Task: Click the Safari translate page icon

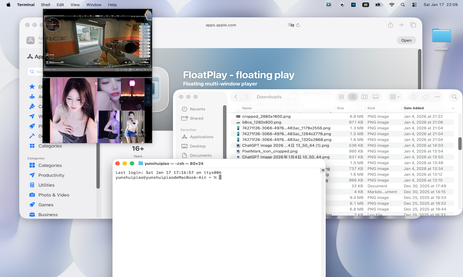Action: pos(291,25)
